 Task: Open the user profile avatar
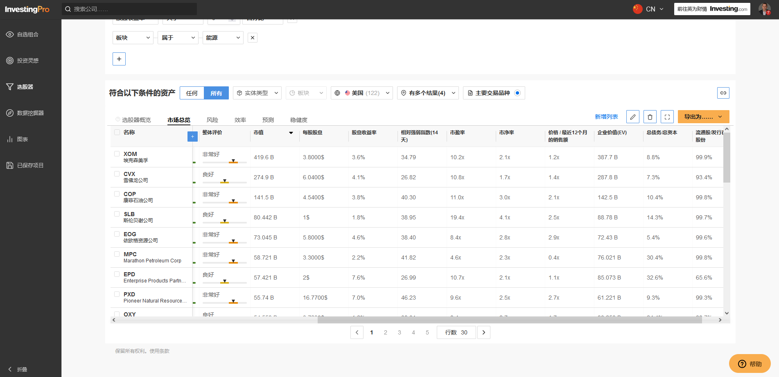764,9
